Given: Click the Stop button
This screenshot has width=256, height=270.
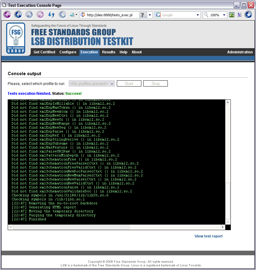Looking at the screenshot, I should pyautogui.click(x=156, y=83).
